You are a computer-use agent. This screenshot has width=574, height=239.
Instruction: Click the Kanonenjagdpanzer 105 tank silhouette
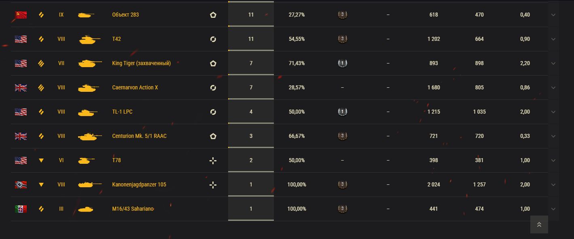[x=89, y=185]
